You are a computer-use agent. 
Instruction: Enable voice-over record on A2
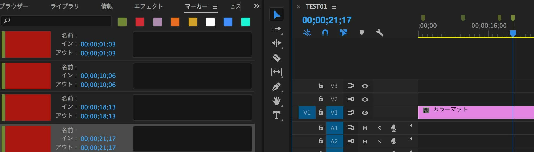pyautogui.click(x=394, y=141)
